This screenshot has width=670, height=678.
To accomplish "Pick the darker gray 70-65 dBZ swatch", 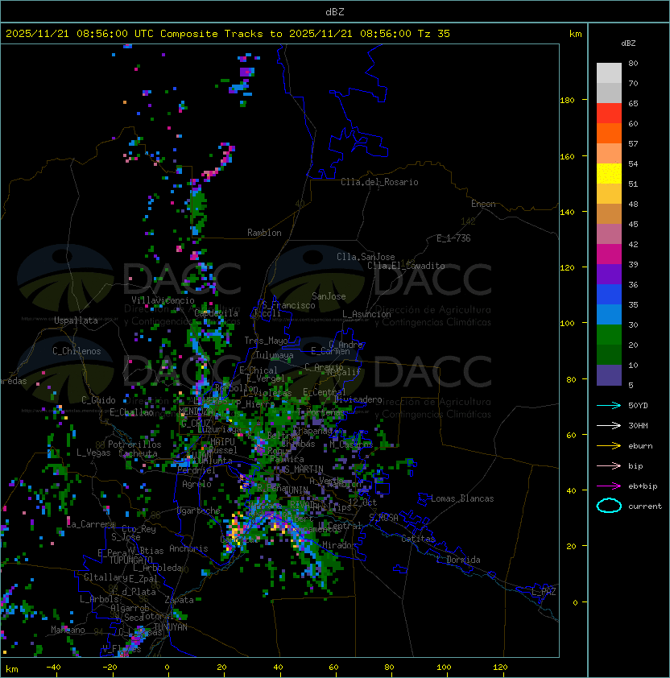I will pyautogui.click(x=609, y=93).
